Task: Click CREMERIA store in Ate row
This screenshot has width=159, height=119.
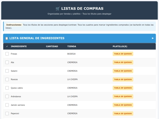Action: tap(72, 62)
